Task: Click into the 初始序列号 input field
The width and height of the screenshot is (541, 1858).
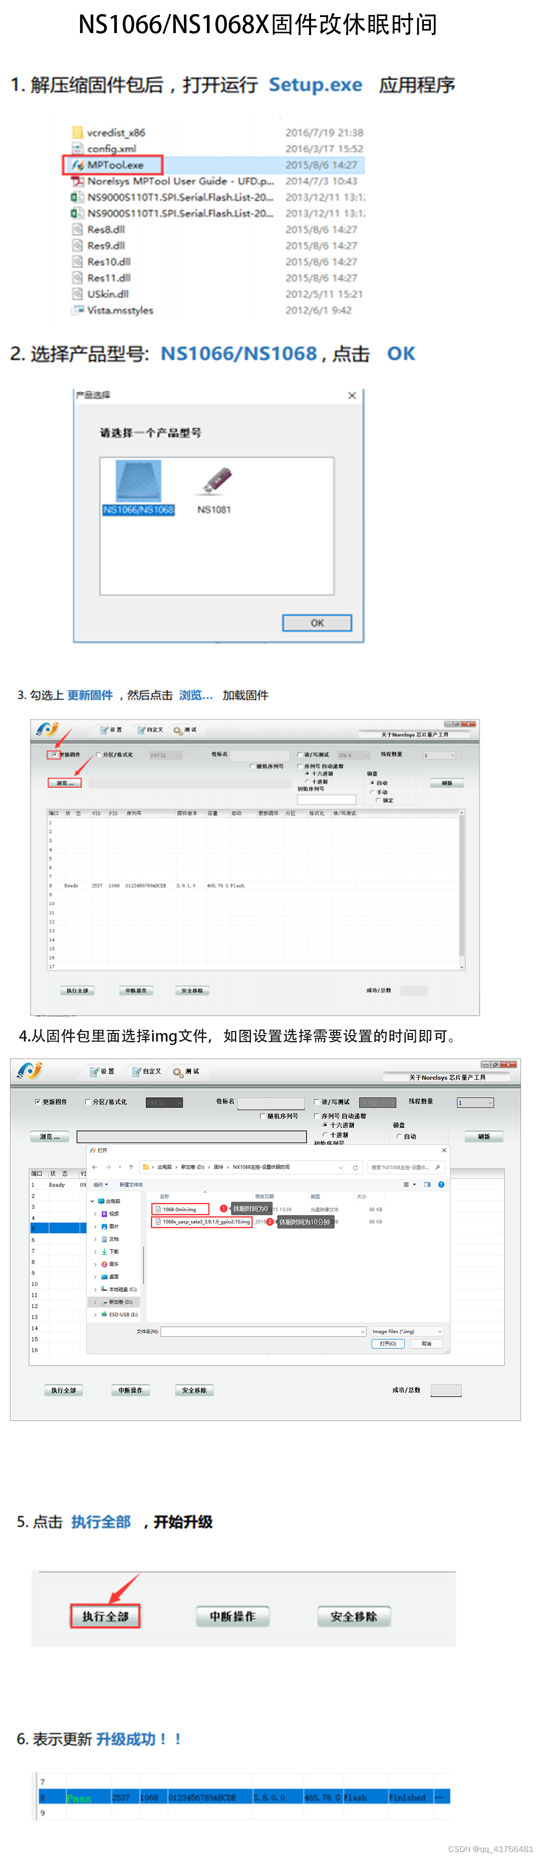Action: point(327,799)
